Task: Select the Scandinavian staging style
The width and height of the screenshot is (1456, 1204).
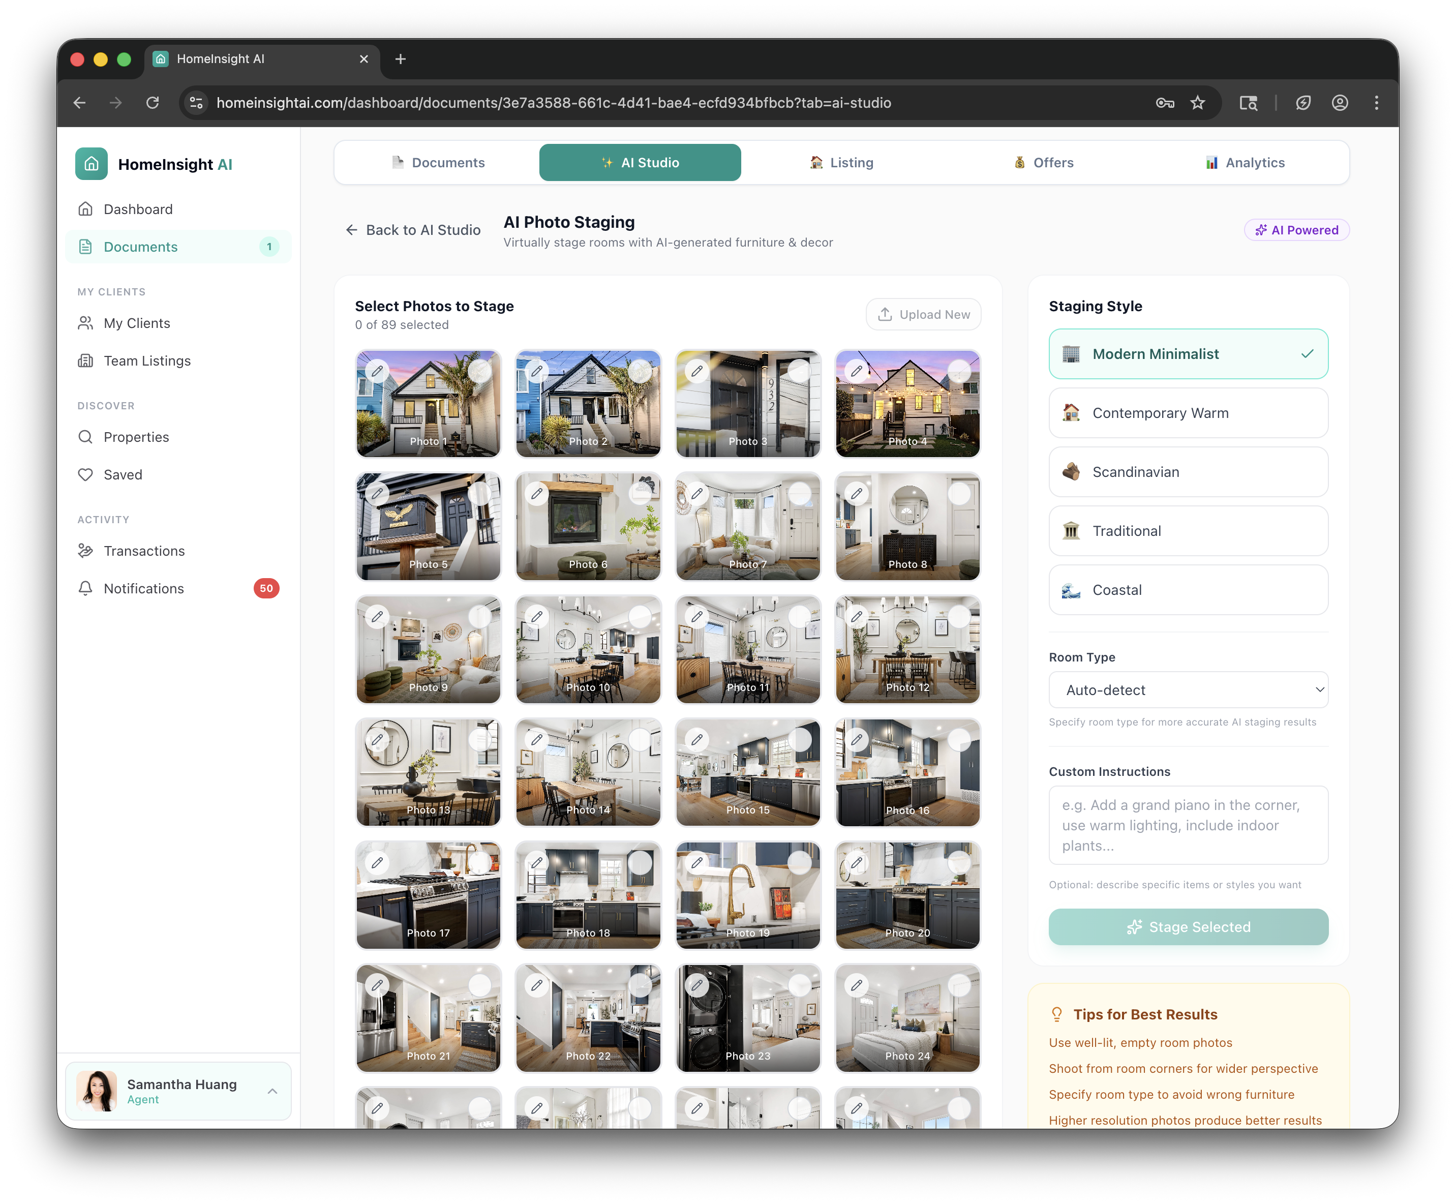Action: click(x=1188, y=472)
